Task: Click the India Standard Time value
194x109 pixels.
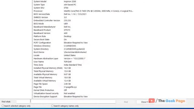Action: click(x=73, y=65)
